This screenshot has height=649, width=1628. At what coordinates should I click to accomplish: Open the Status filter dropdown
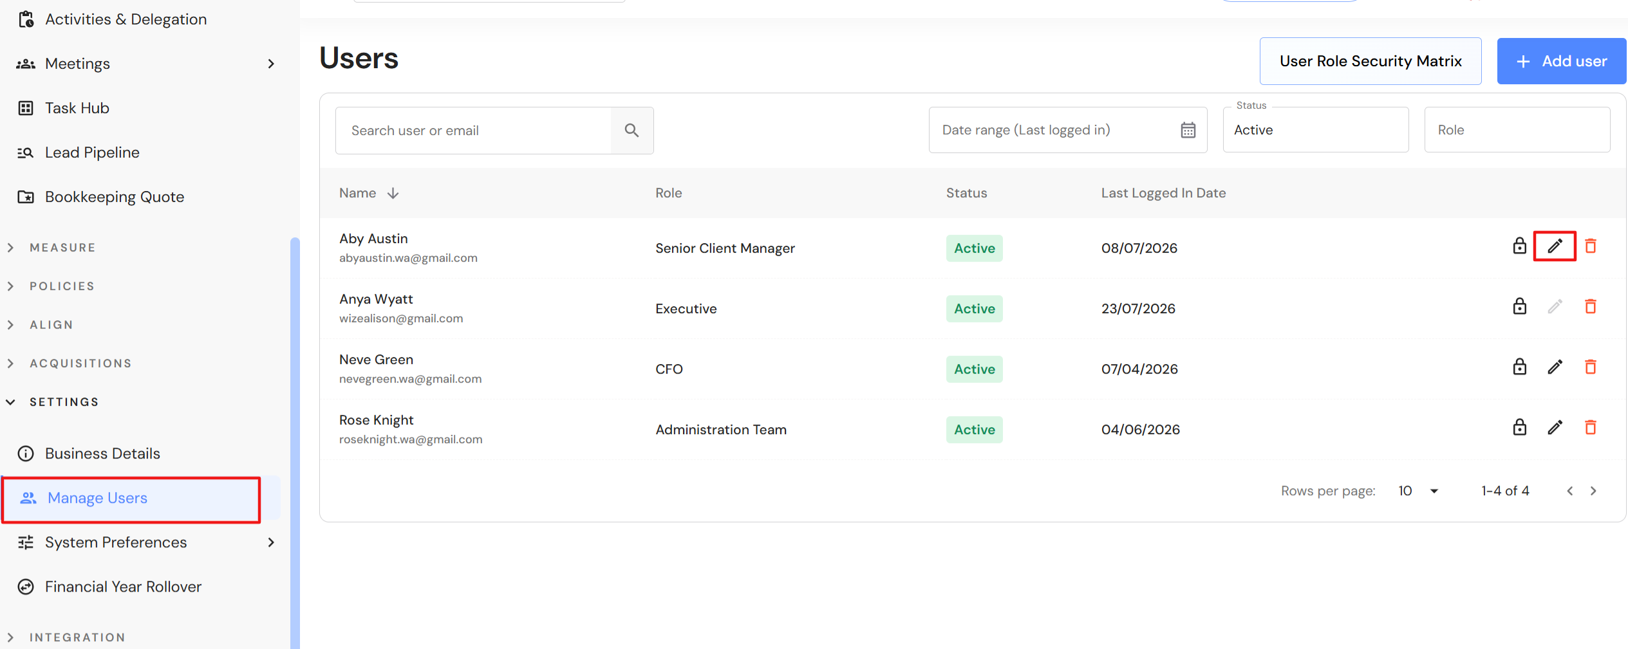[x=1315, y=130]
